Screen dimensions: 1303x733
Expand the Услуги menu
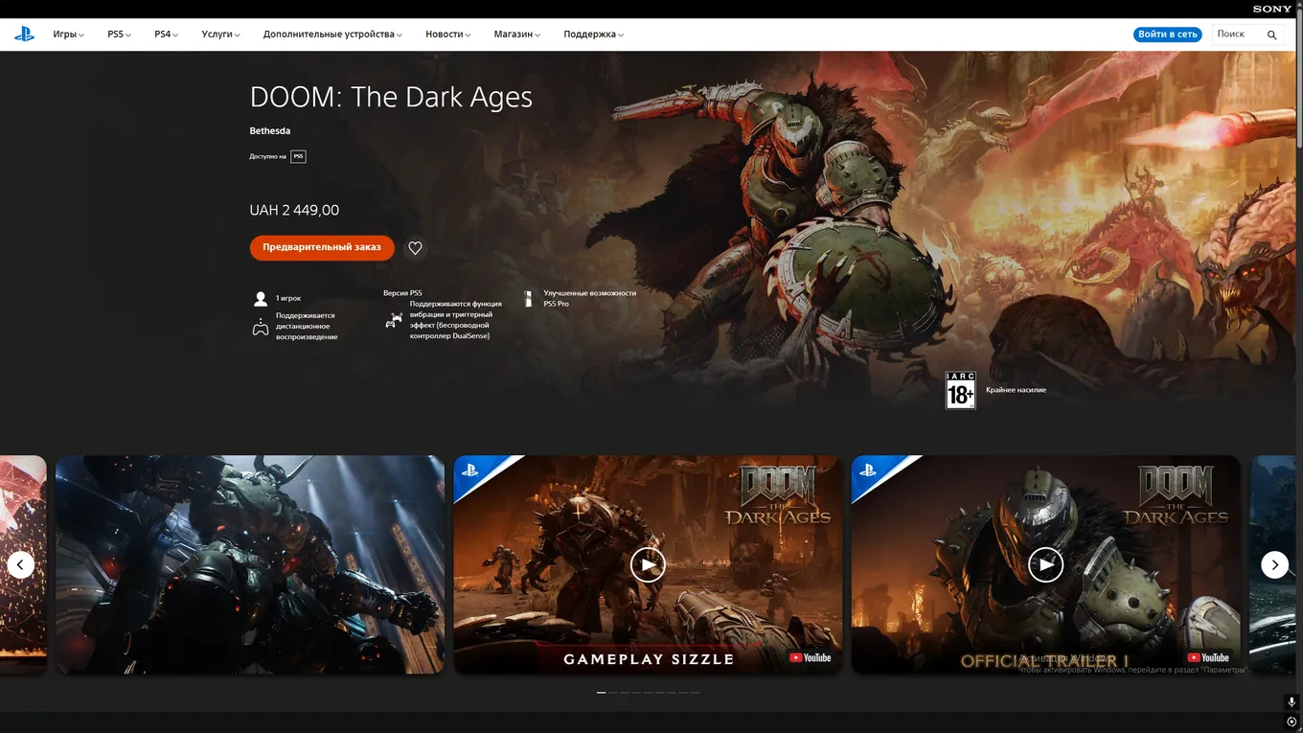pyautogui.click(x=220, y=34)
